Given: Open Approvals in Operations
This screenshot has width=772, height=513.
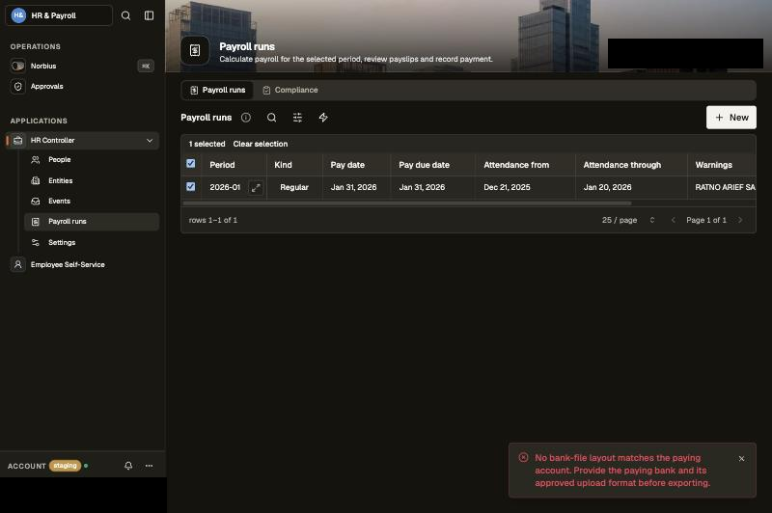Looking at the screenshot, I should [x=83, y=87].
